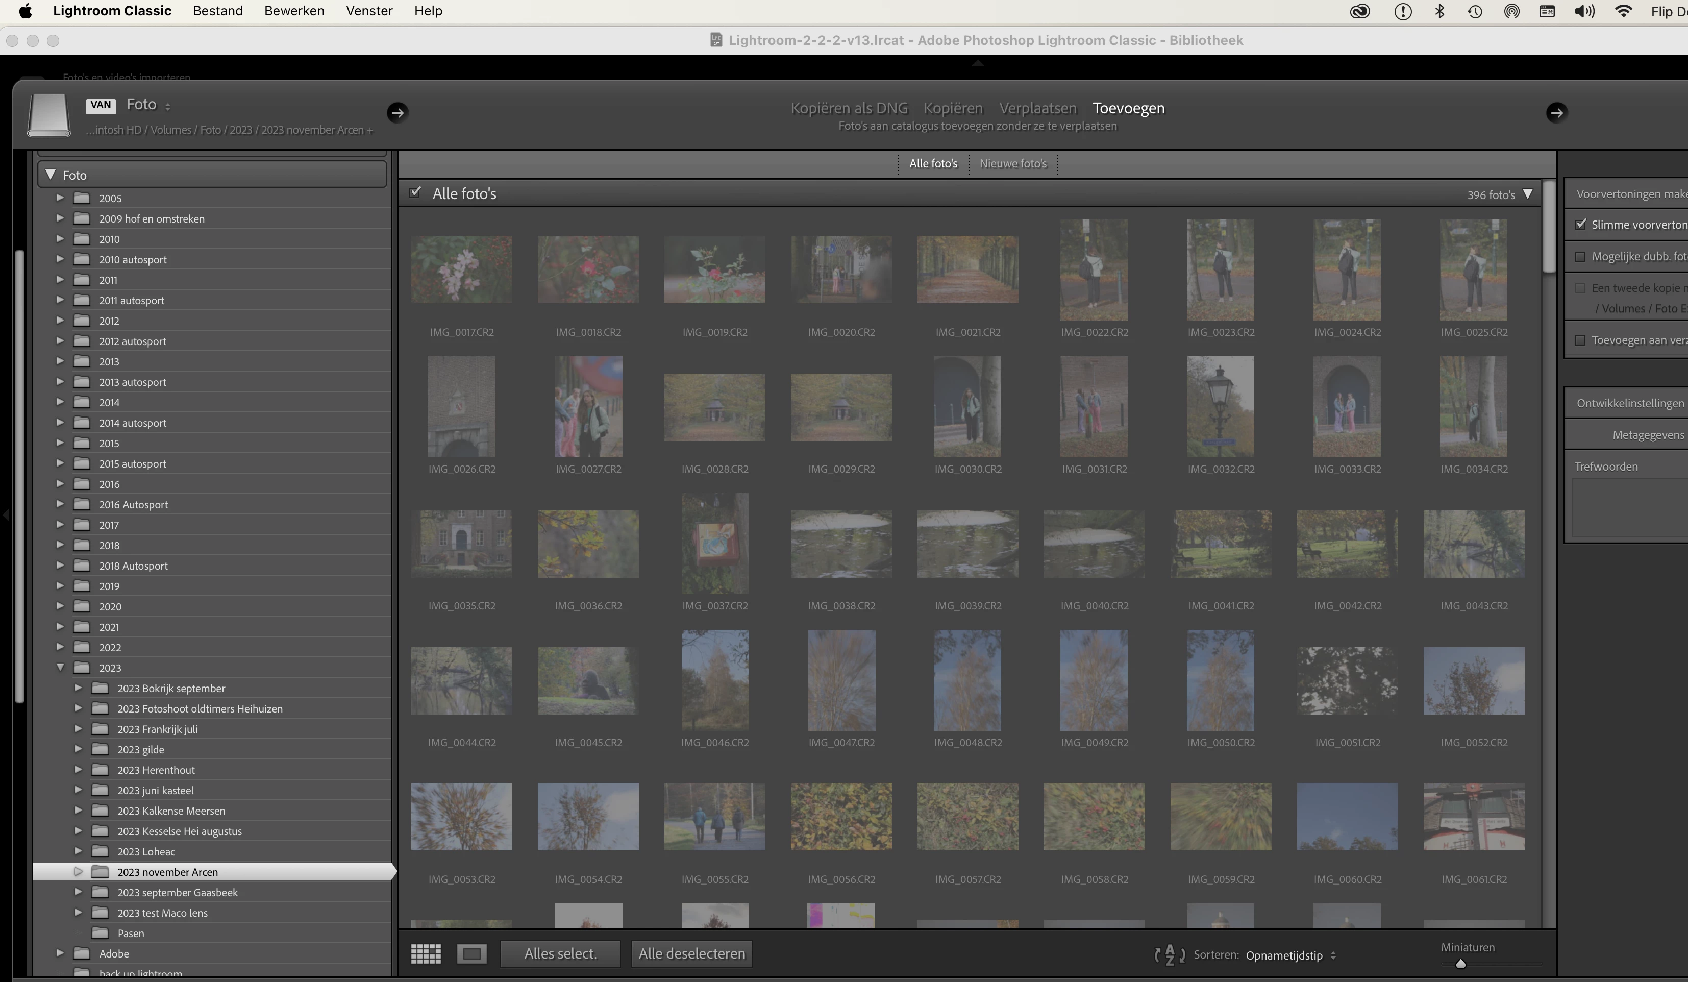Open Time Machine menu bar icon

pos(1475,11)
